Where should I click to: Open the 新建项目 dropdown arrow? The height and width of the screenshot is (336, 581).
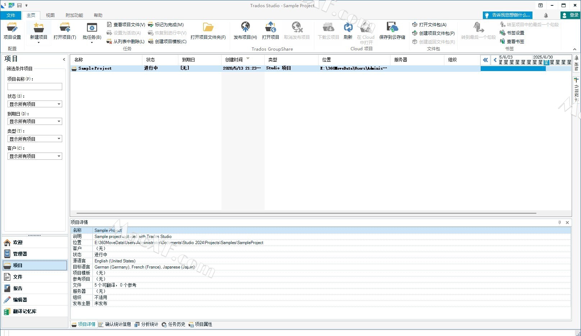coord(38,43)
